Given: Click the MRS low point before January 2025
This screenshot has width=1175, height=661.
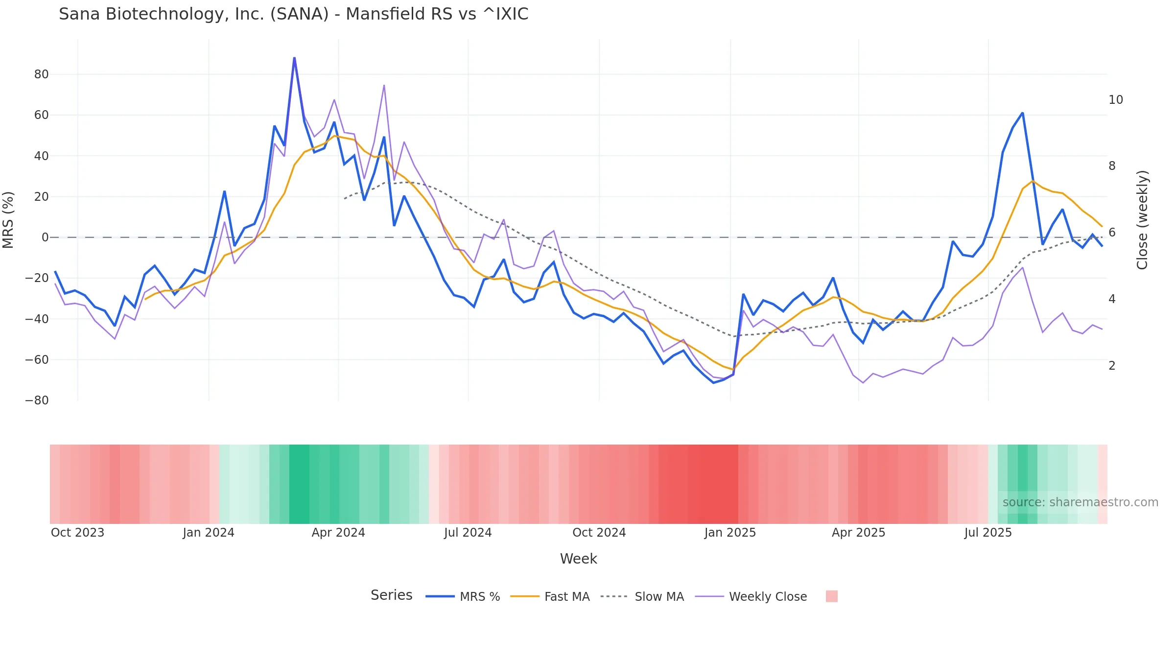Looking at the screenshot, I should pos(713,382).
